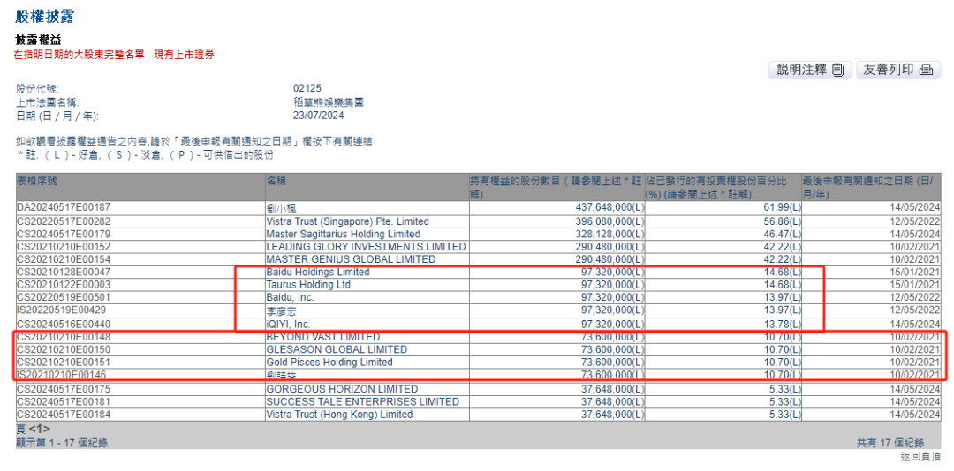This screenshot has width=954, height=471.
Task: Click the name LEADING GLORY INVESTMENTS LIMITED
Action: coord(367,247)
